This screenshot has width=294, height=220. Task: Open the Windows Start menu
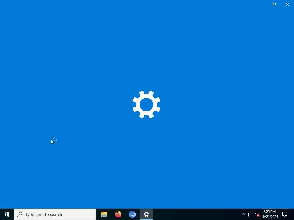click(7, 214)
